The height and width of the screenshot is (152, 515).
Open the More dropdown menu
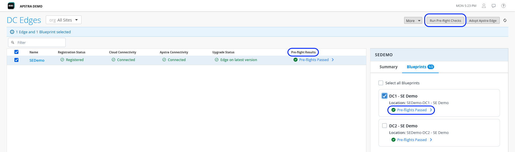(x=413, y=21)
